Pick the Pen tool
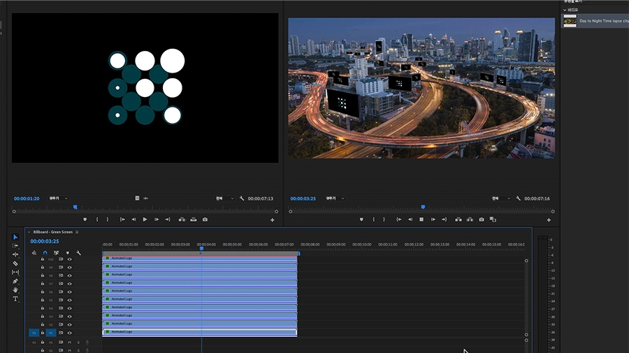 point(15,281)
